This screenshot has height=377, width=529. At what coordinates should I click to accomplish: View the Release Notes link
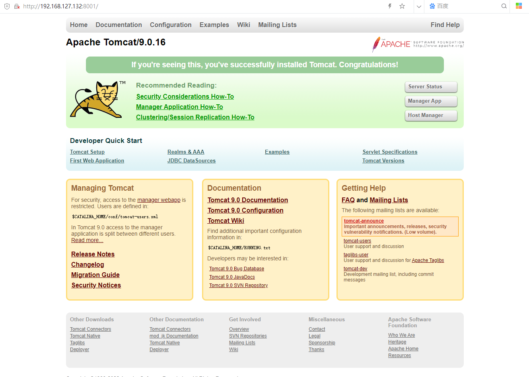point(93,254)
